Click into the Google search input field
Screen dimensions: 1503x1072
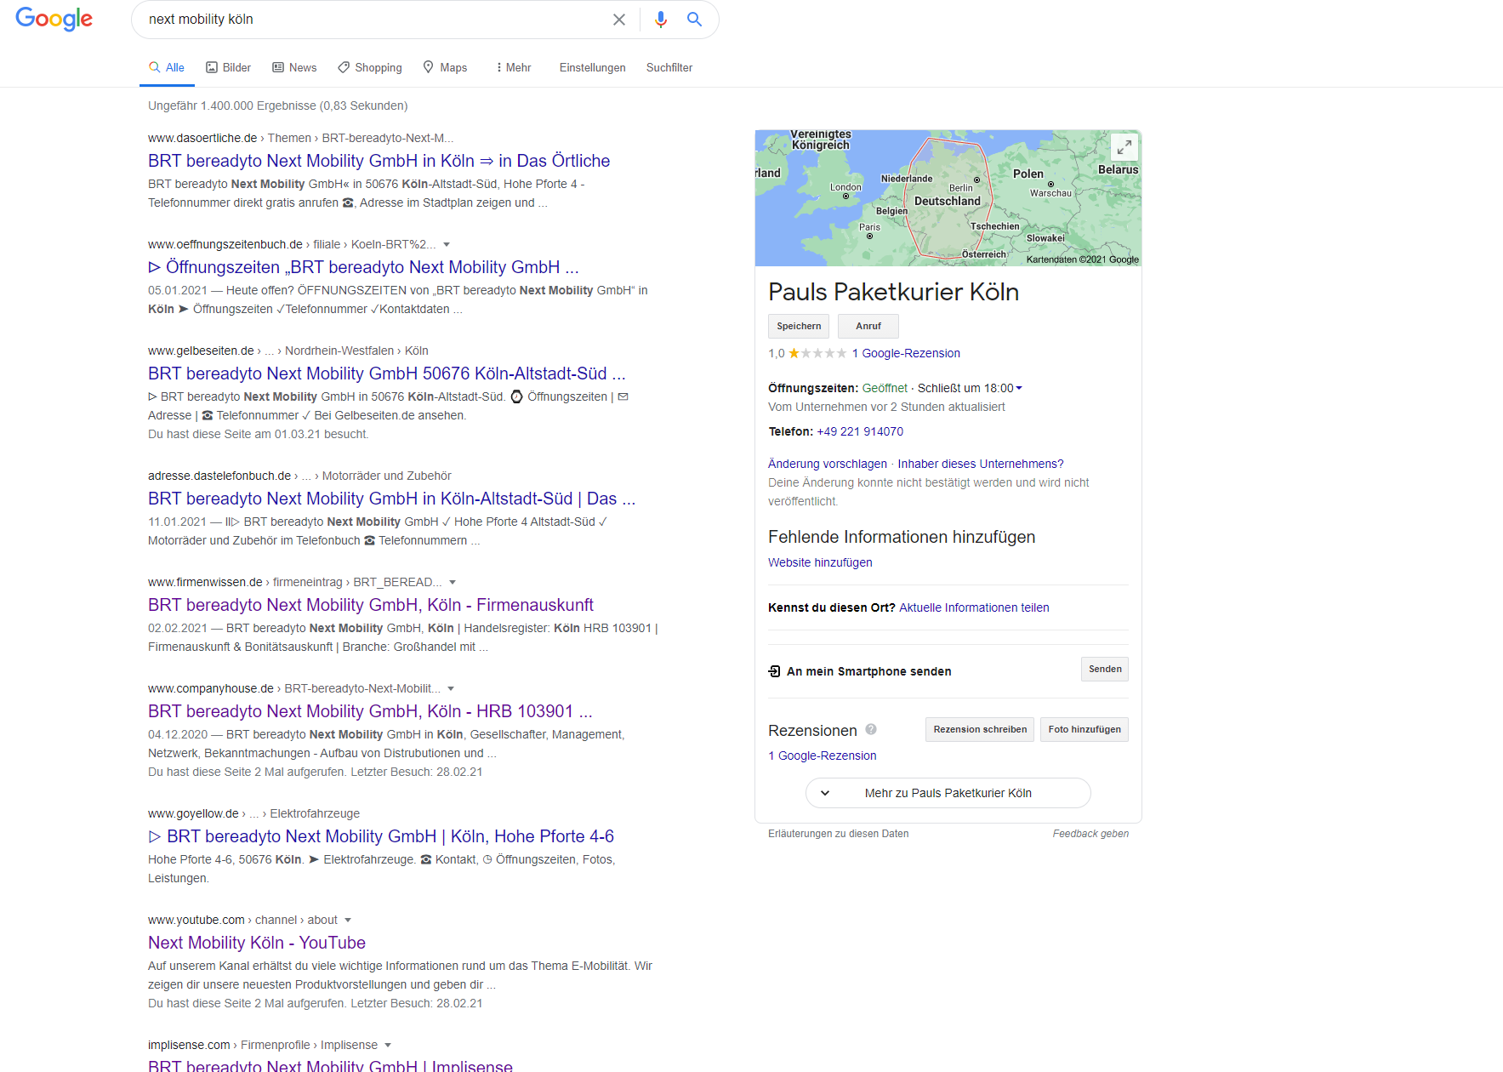tap(374, 20)
